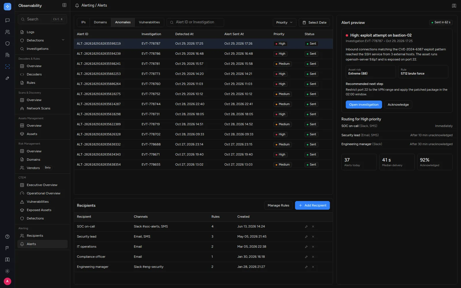This screenshot has width=461, height=288.
Task: Open Logs in the sidebar
Action: 42,32
